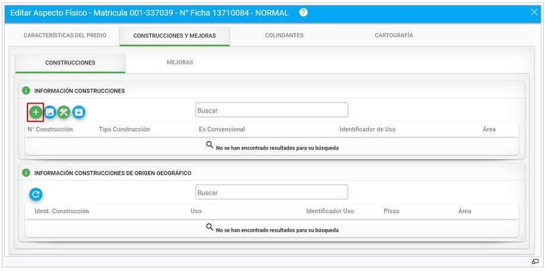Refresh geographic origin constructions list
Screen dimensions: 545x271
(x=36, y=194)
